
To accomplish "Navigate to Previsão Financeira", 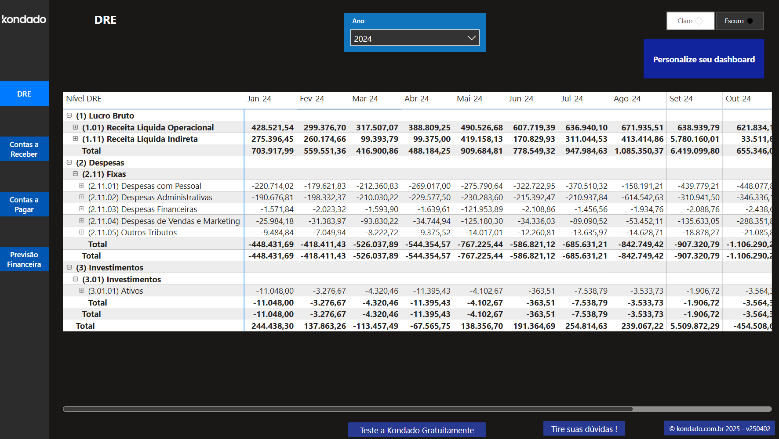I will point(24,259).
